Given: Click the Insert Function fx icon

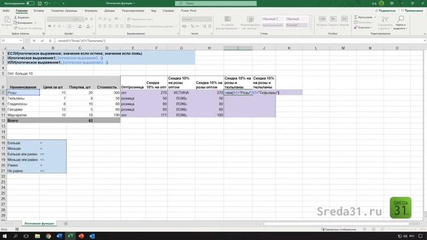Looking at the screenshot, I should point(50,41).
